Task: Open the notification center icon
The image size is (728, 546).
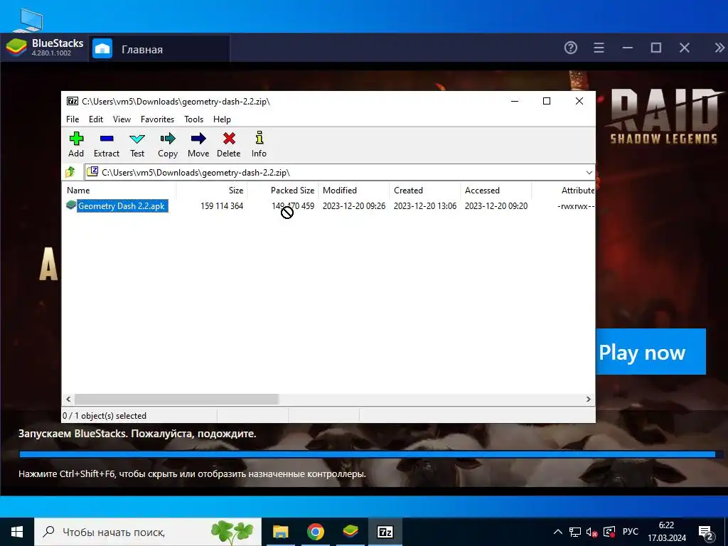Action: (706, 532)
